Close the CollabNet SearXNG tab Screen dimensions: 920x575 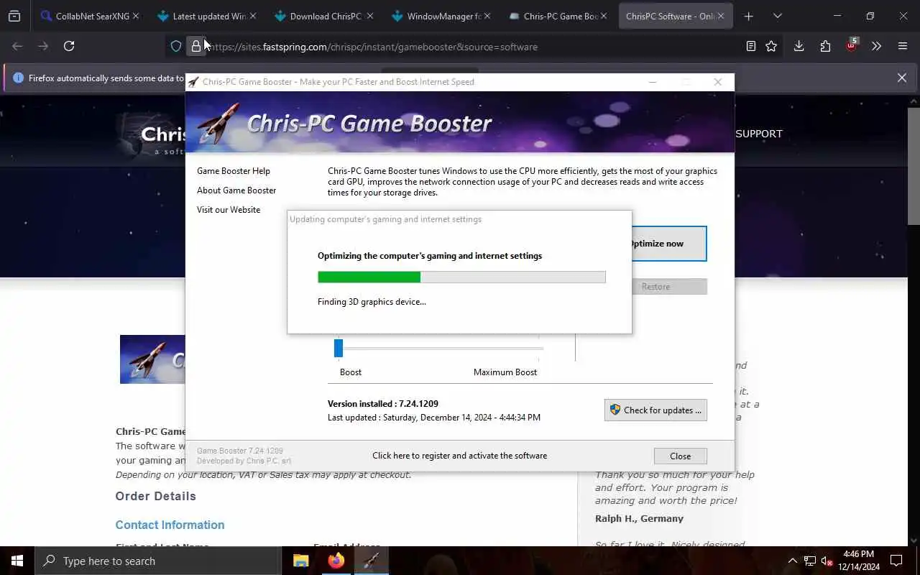click(x=135, y=16)
